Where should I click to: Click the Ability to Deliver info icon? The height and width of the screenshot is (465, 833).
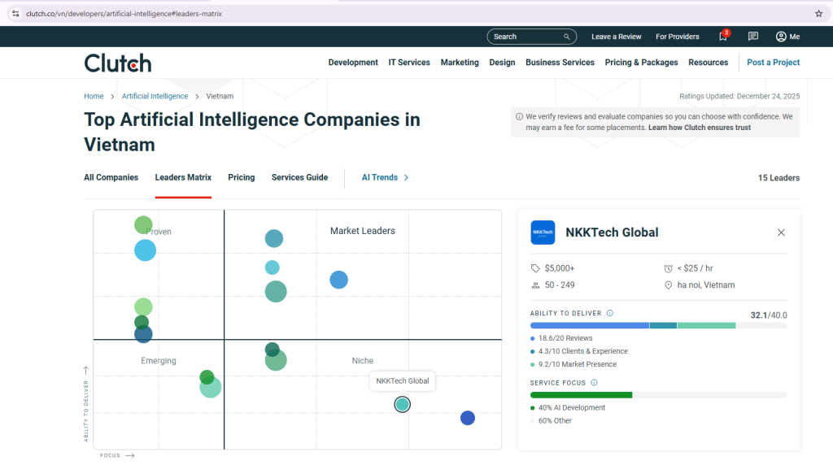(x=610, y=313)
